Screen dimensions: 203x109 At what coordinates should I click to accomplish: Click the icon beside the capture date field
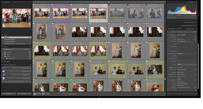pos(195,70)
